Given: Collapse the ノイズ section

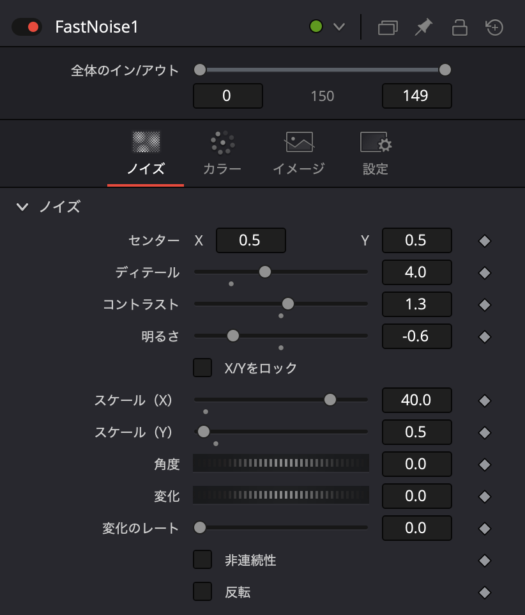Looking at the screenshot, I should click(24, 207).
